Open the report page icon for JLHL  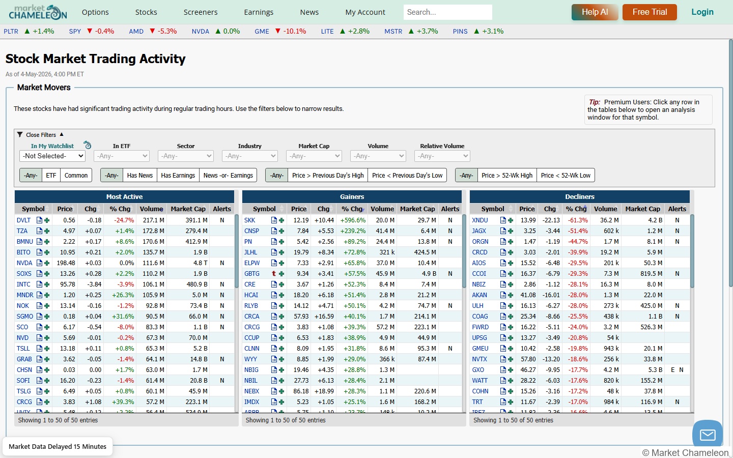coord(274,252)
